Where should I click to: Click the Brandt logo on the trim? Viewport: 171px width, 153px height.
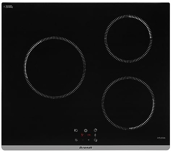tap(86, 148)
